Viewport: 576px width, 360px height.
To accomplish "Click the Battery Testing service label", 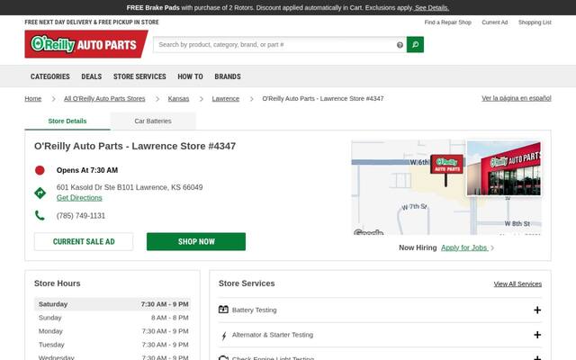I will point(254,310).
